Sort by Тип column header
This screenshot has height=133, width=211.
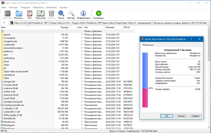pyautogui.click(x=94, y=27)
